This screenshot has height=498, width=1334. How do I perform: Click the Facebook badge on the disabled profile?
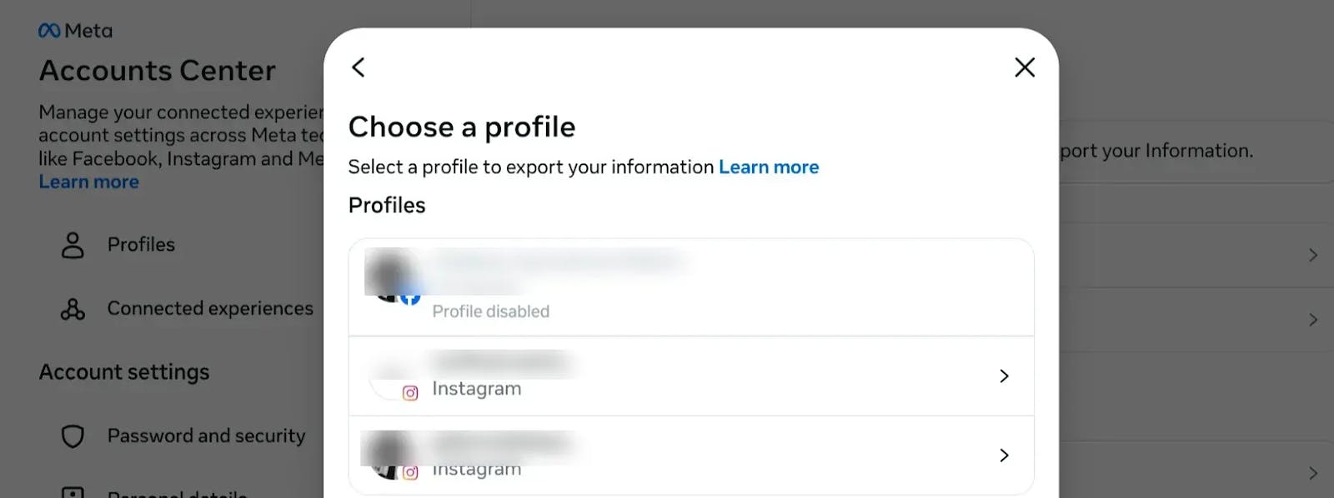point(410,297)
